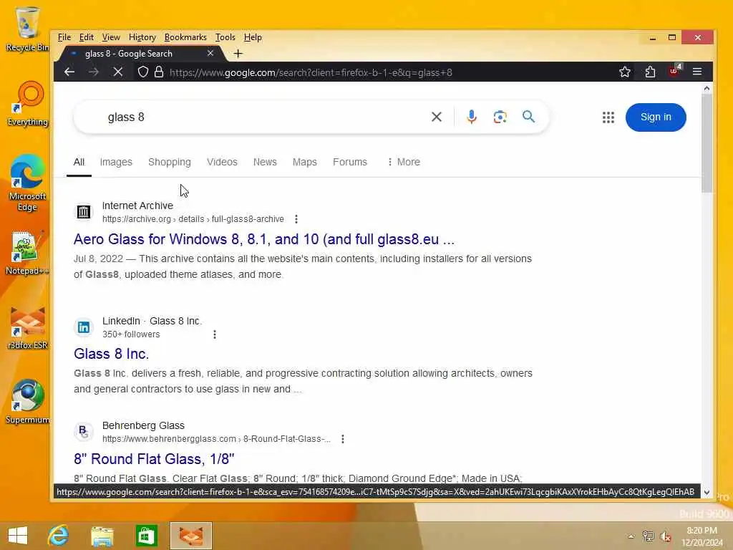
Task: Open a new tab with plus button
Action: click(x=238, y=53)
